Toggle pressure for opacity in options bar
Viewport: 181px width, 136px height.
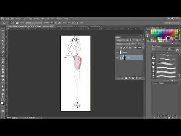[x=60, y=23]
